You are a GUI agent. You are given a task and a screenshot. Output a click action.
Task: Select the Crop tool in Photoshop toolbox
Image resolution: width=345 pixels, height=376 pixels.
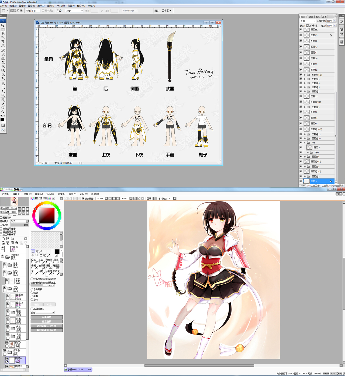[x=3, y=41]
